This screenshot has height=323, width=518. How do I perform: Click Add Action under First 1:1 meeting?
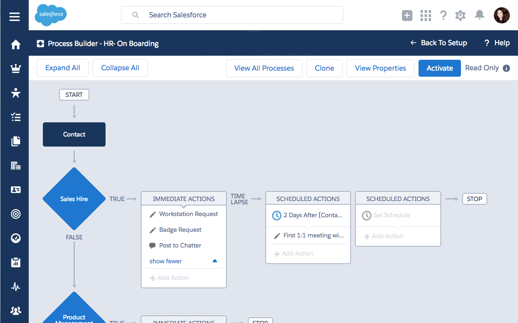pyautogui.click(x=294, y=254)
